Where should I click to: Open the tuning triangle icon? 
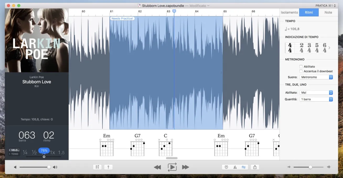pyautogui.click(x=235, y=167)
